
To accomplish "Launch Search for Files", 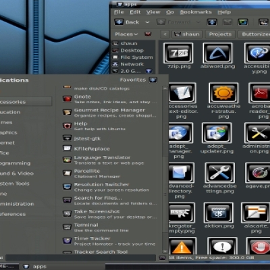I will click(109, 200).
